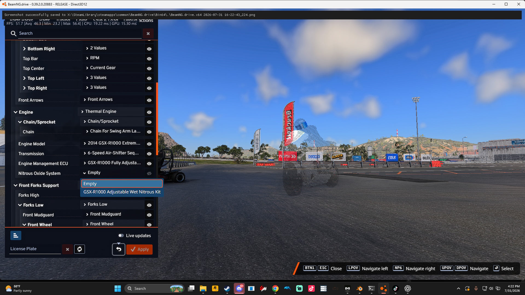Image resolution: width=525 pixels, height=295 pixels.
Task: Open Google Chrome from the taskbar
Action: 275,288
